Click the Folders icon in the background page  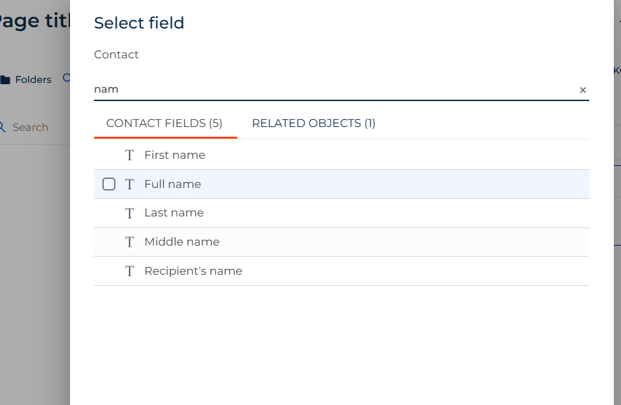click(5, 80)
